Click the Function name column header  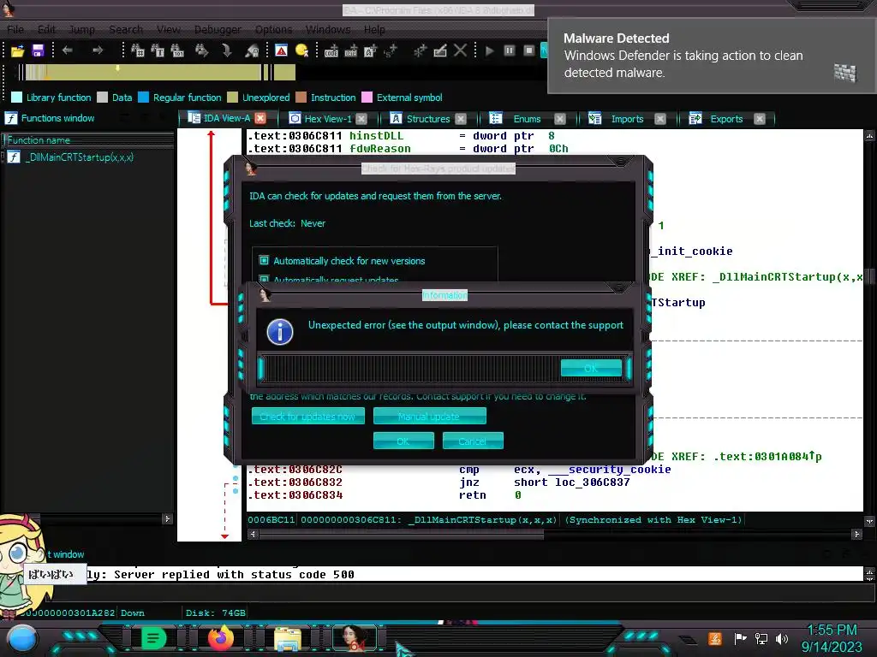tap(88, 140)
